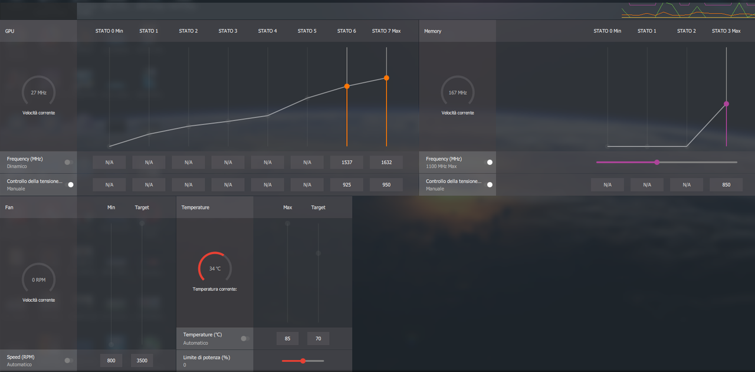
Task: Click GPU frequency N/A field under Stato 1
Action: pyautogui.click(x=149, y=162)
